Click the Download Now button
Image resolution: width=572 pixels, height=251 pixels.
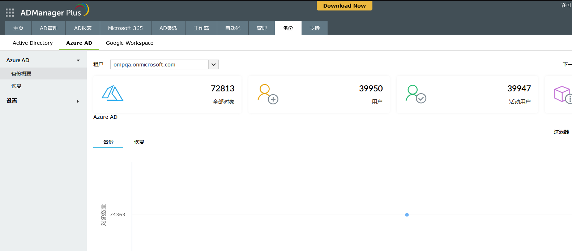(x=344, y=6)
